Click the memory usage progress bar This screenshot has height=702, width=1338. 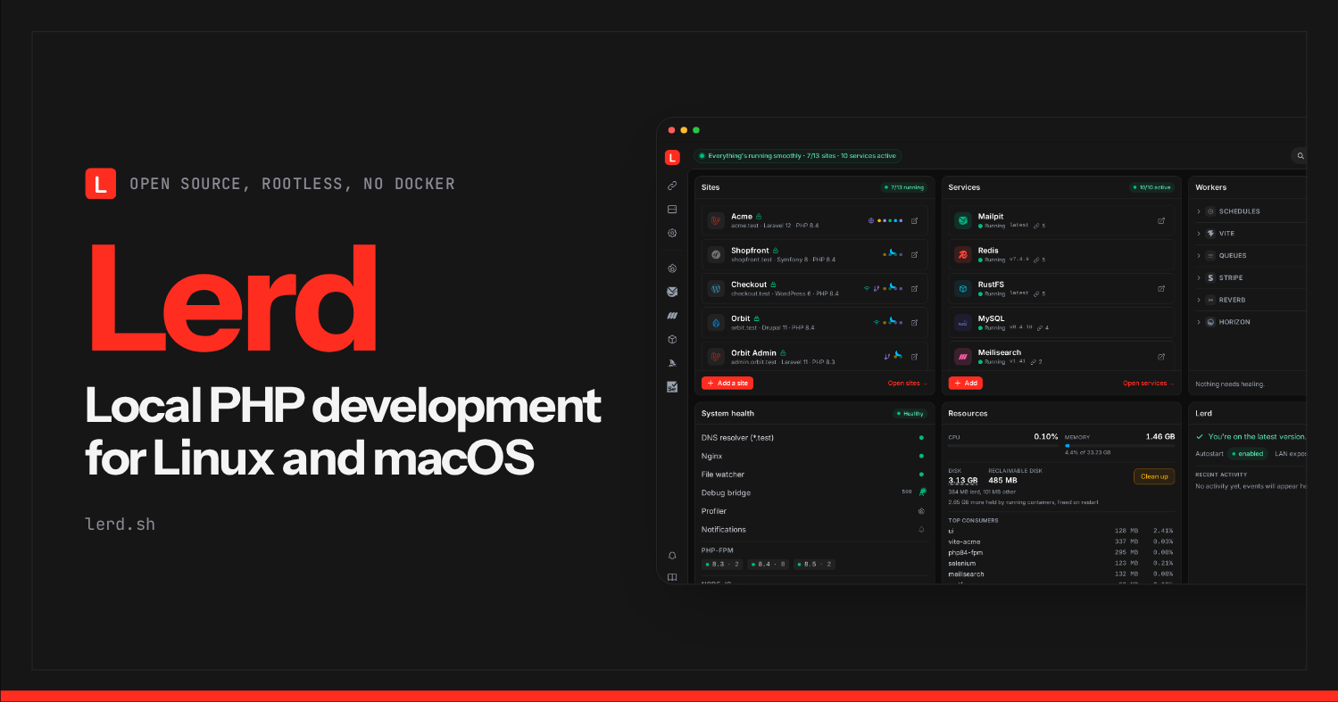[x=1119, y=445]
